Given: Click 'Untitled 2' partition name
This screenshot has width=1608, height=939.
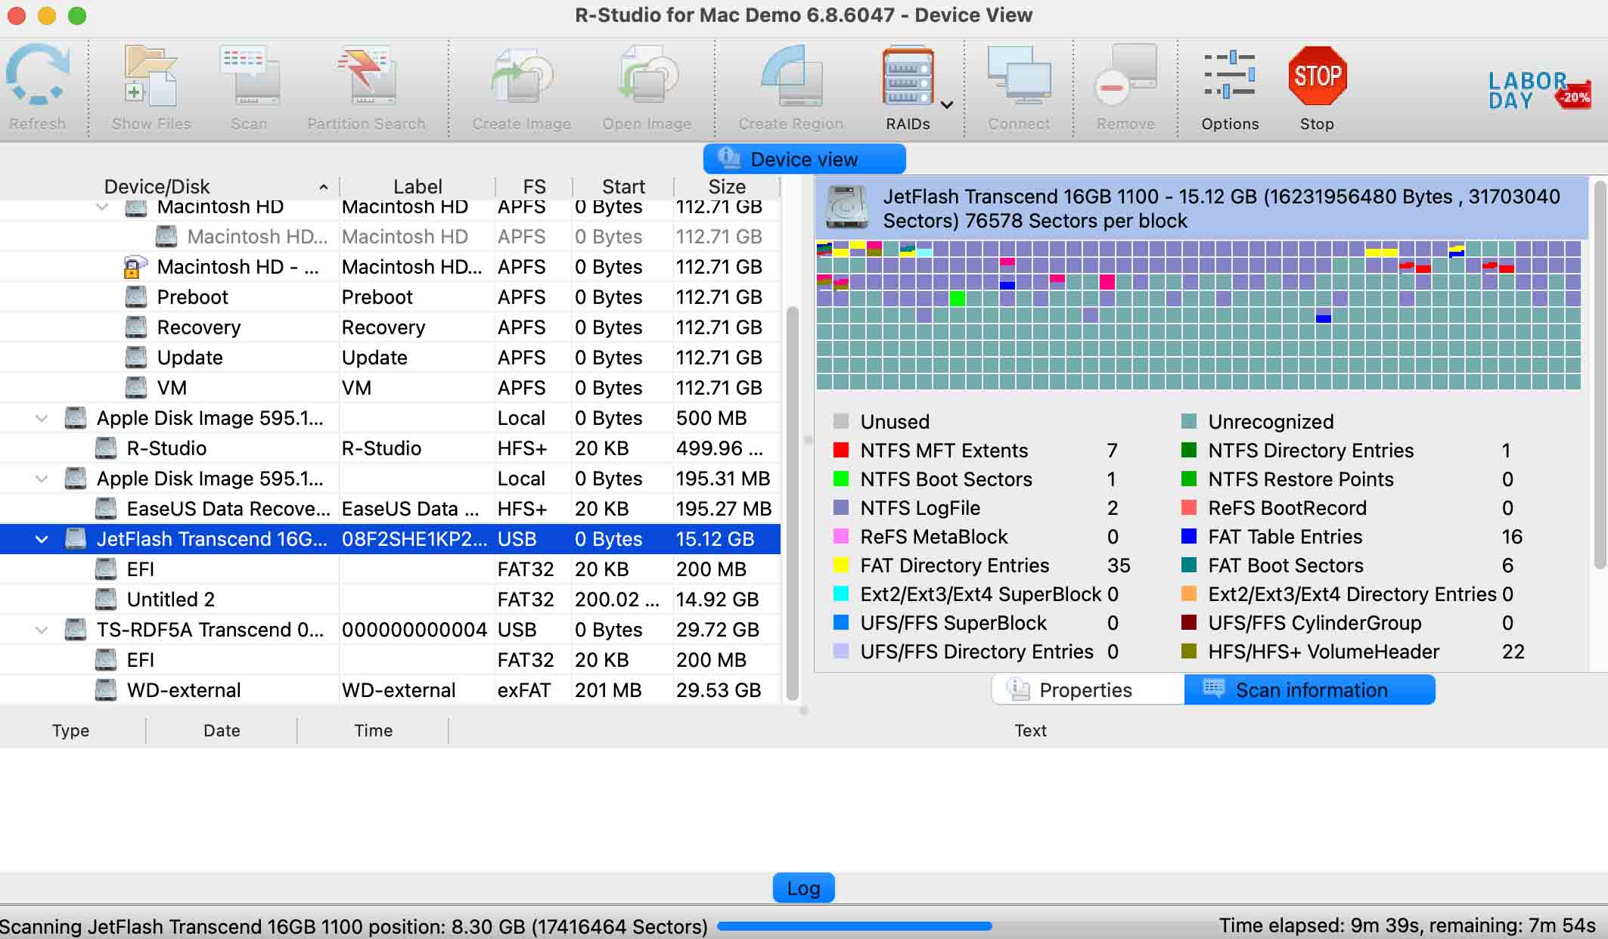Looking at the screenshot, I should [170, 600].
